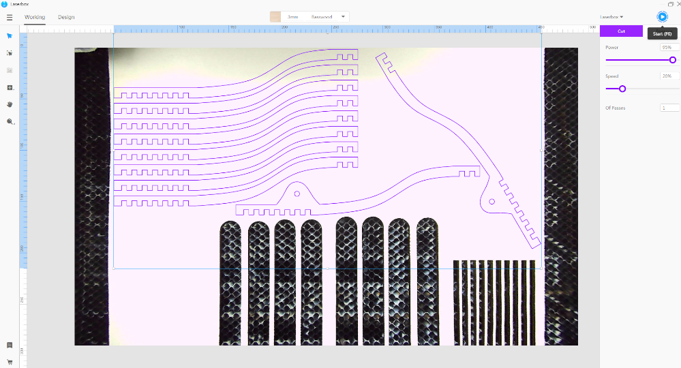Click the Of Passes label
This screenshot has width=681, height=368.
click(616, 108)
